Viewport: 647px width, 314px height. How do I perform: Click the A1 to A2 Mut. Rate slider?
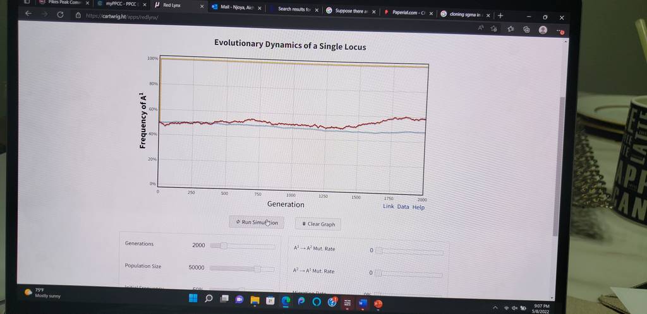(x=409, y=251)
